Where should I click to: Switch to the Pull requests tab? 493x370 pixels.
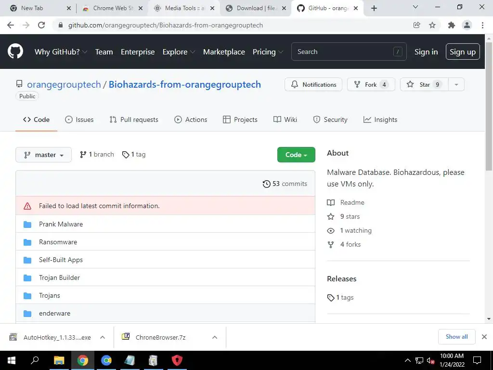coord(134,119)
